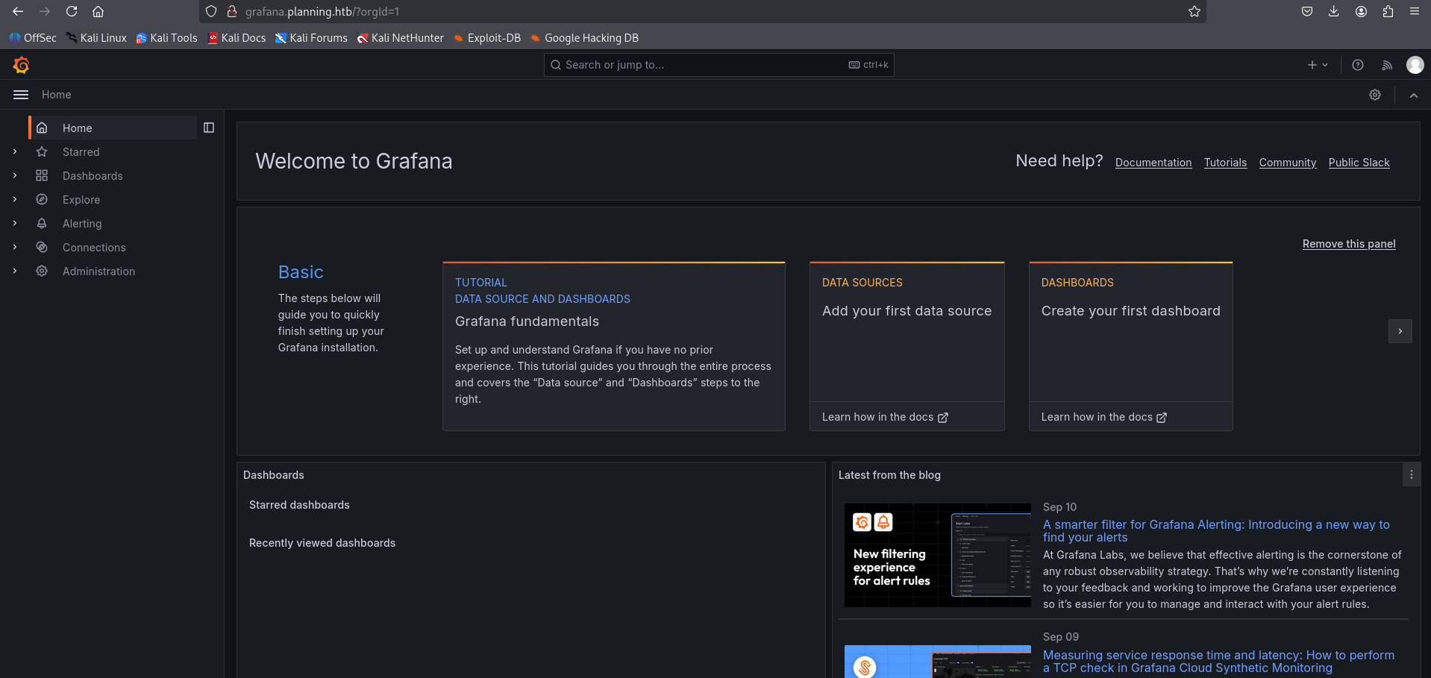Select Explore in the sidebar

point(81,200)
